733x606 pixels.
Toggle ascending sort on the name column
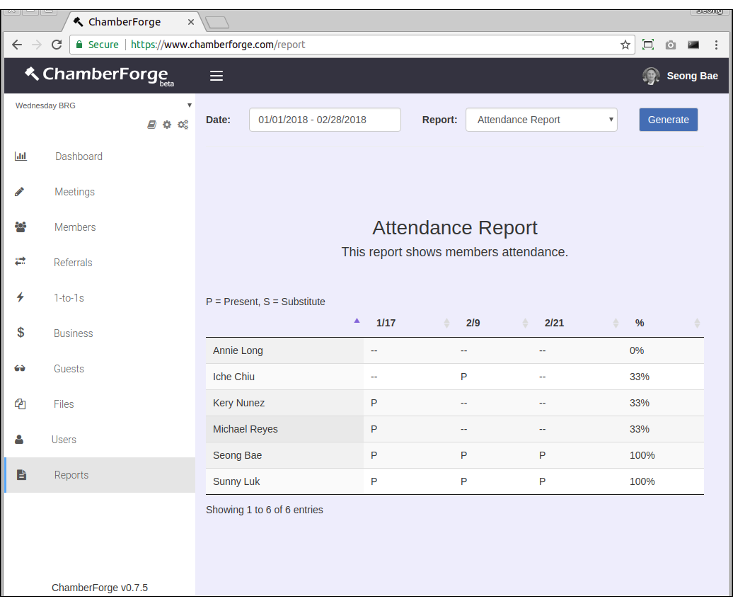point(357,319)
